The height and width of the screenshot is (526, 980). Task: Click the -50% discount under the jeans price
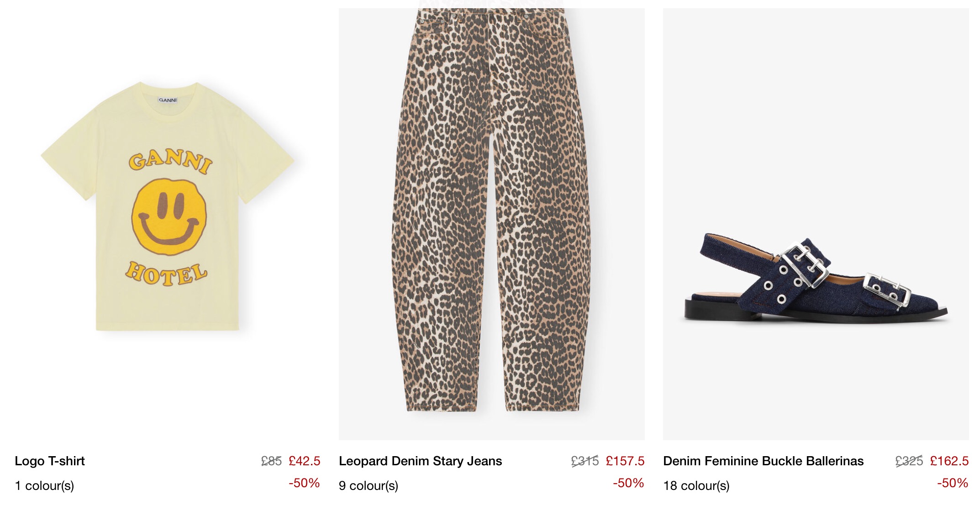628,483
